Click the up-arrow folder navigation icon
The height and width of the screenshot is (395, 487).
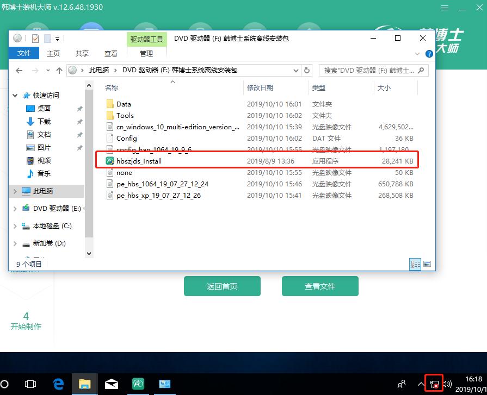pyautogui.click(x=60, y=70)
